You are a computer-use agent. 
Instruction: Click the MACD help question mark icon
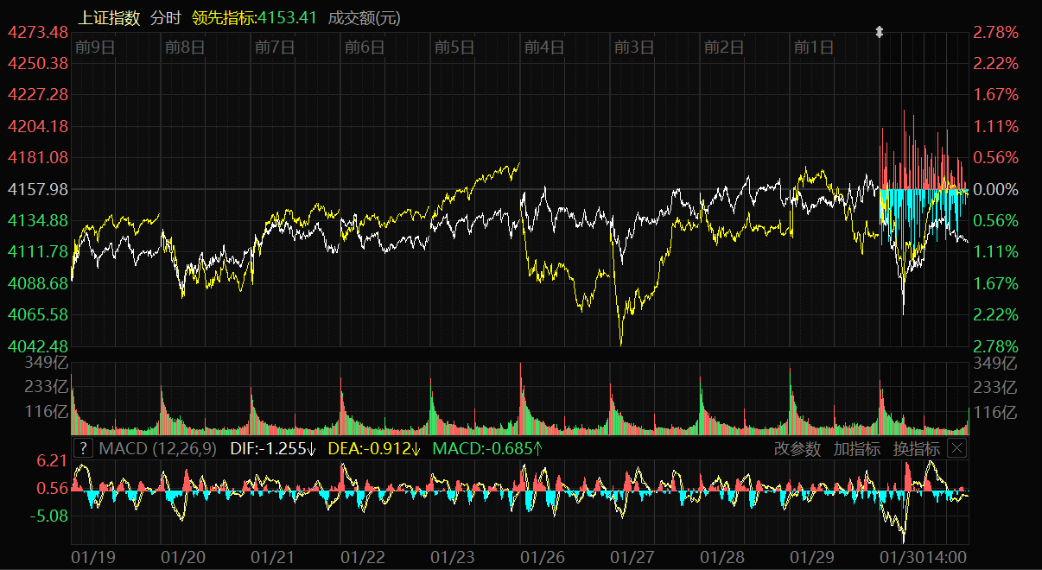pos(82,448)
